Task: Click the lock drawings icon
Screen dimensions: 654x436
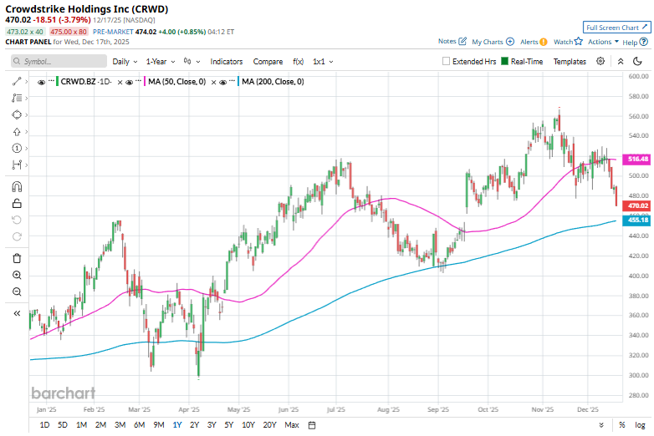Action: point(17,203)
